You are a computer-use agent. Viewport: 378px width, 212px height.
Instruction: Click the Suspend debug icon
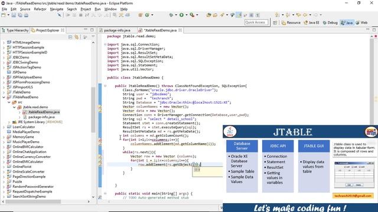point(74,15)
